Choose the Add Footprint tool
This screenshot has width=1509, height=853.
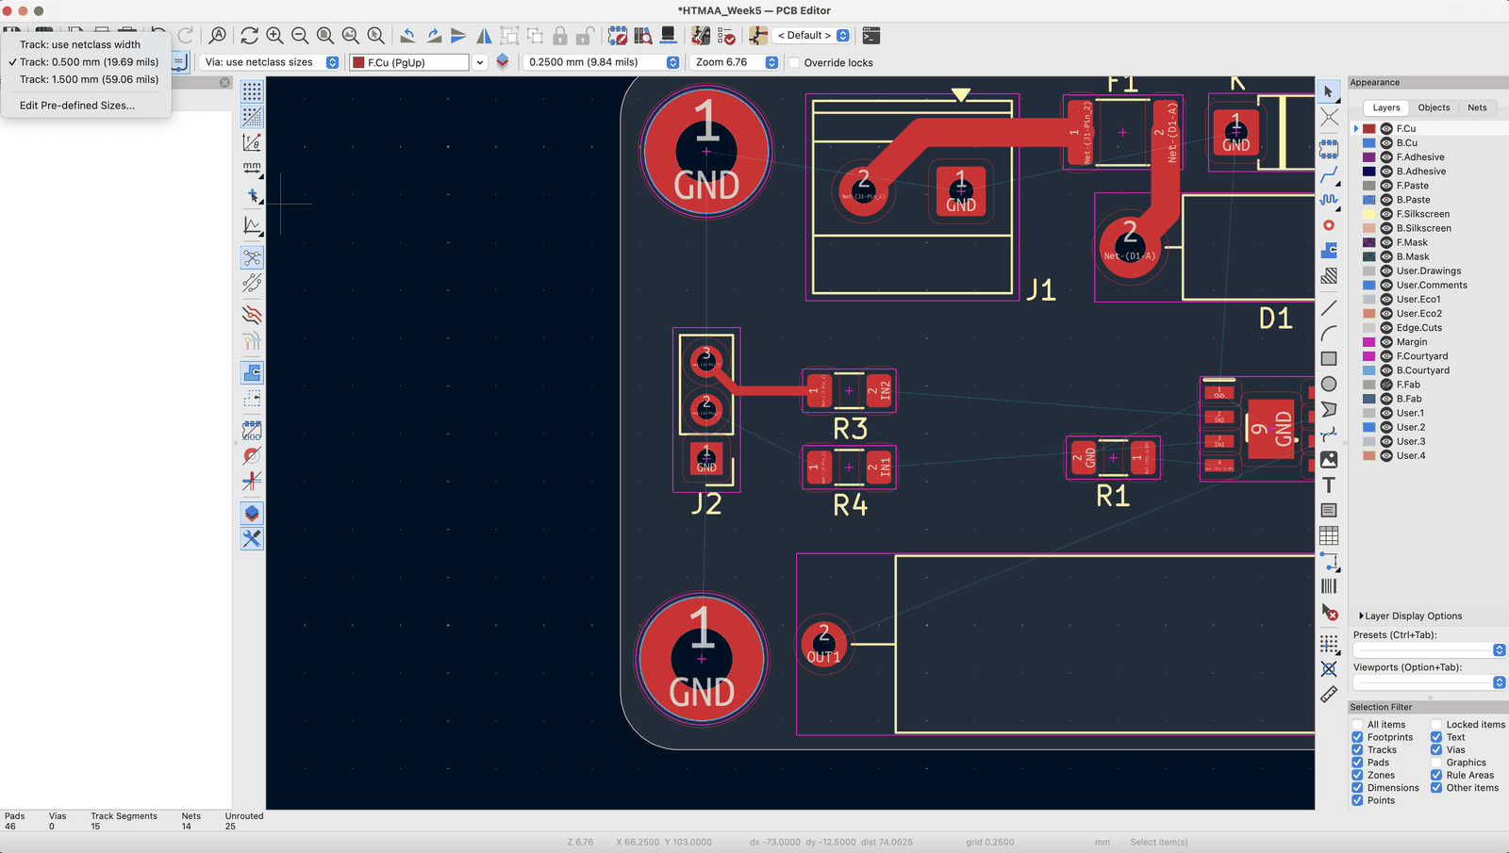(1329, 149)
